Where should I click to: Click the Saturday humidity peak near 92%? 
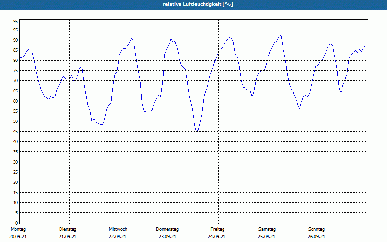(281, 35)
